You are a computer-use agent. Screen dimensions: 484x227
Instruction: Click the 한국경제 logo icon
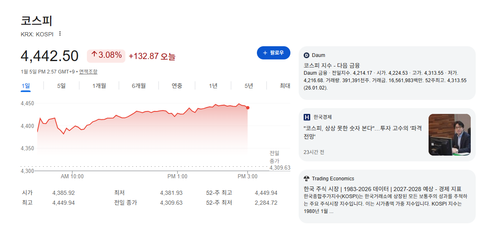(x=307, y=117)
